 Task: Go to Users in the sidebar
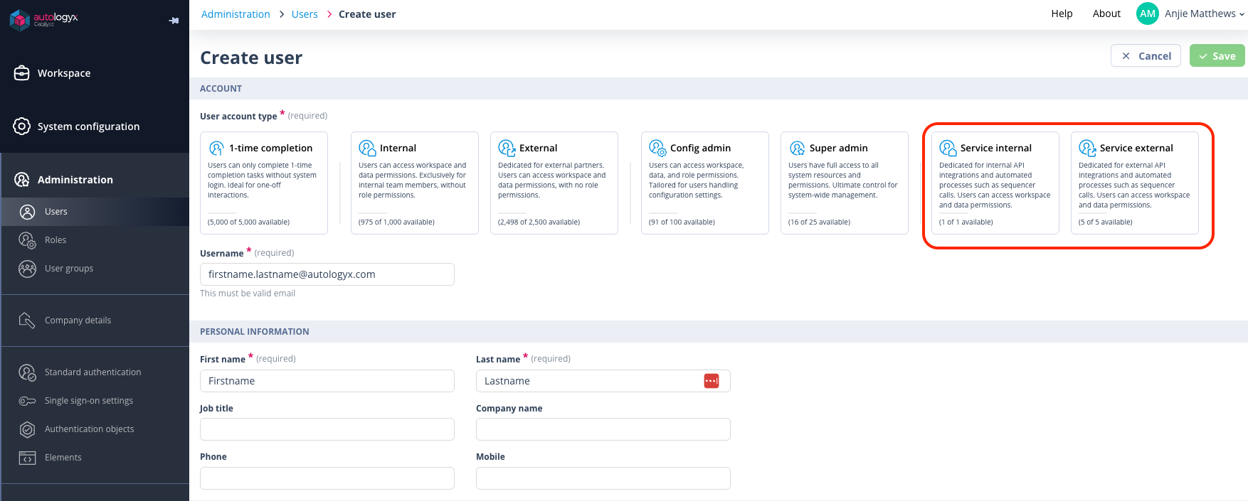(x=95, y=212)
